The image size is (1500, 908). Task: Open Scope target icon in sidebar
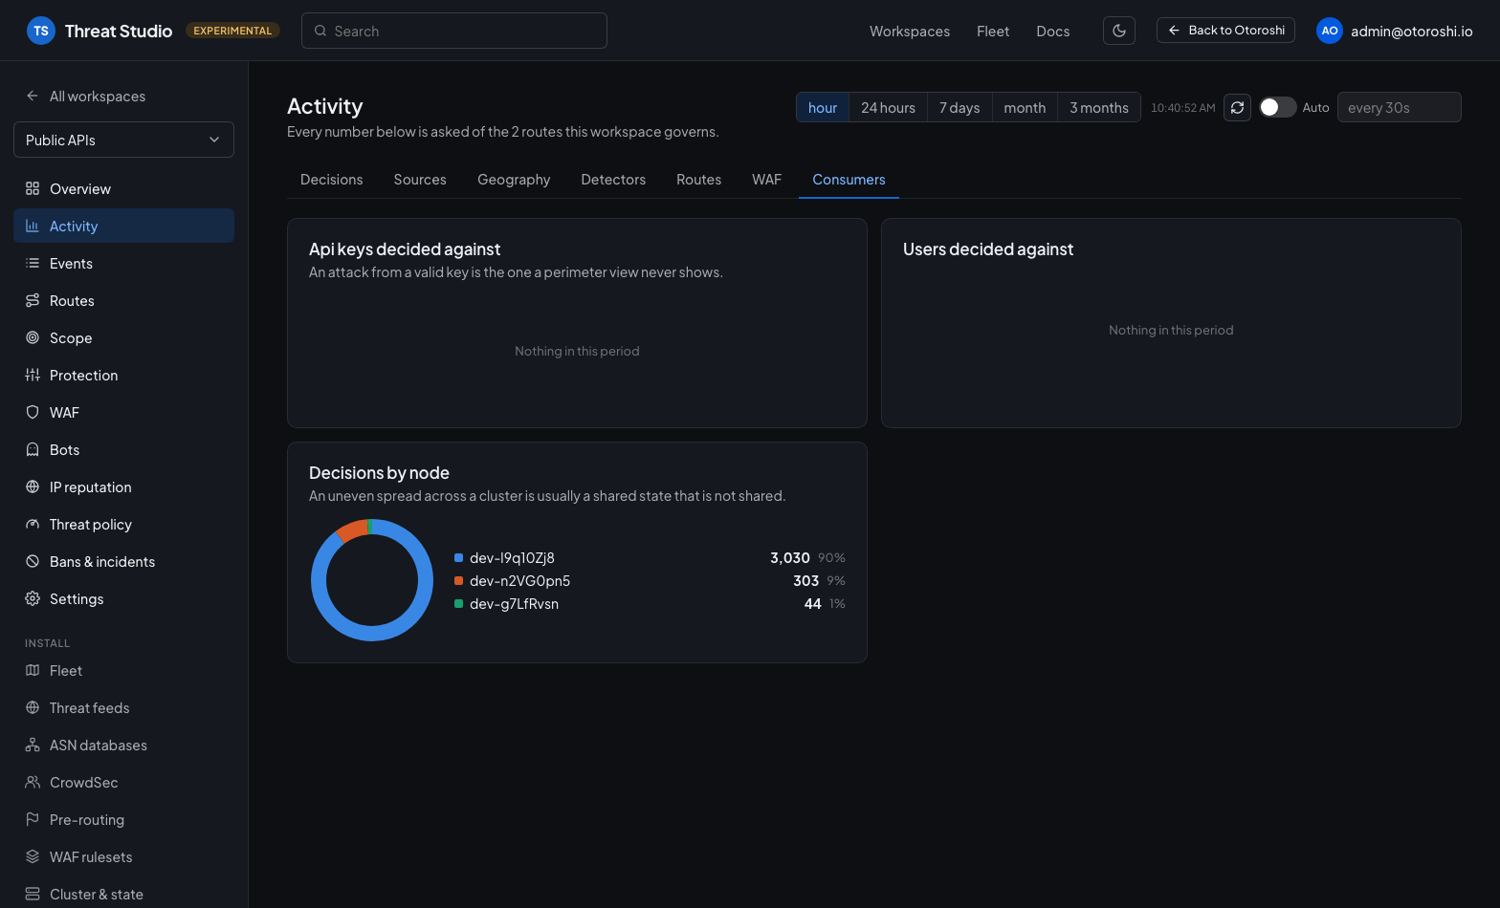(33, 338)
